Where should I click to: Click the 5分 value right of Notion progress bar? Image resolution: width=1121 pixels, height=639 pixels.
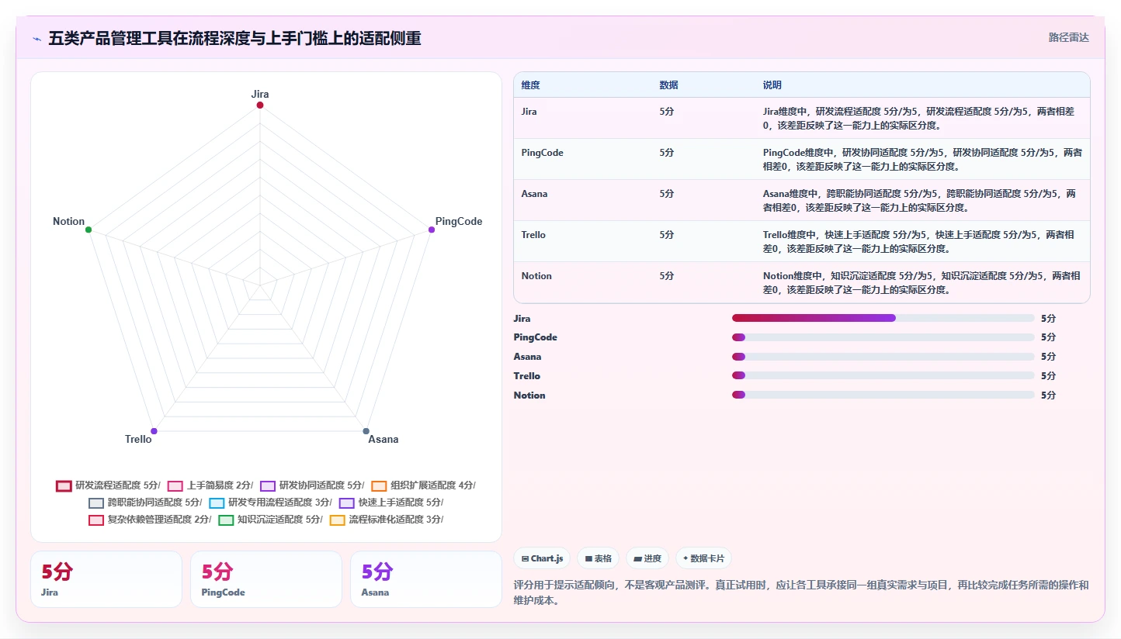(x=1048, y=395)
